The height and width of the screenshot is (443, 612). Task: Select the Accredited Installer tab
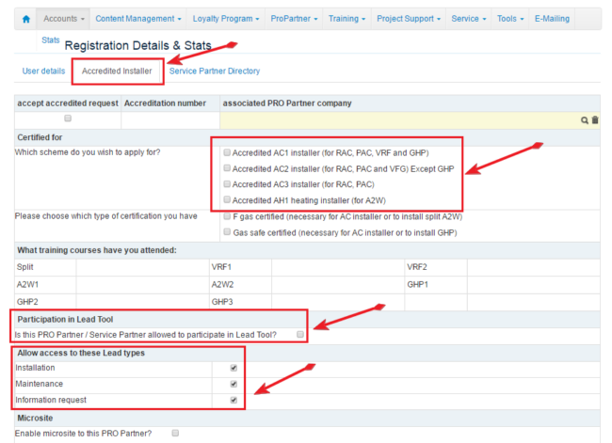tap(117, 71)
